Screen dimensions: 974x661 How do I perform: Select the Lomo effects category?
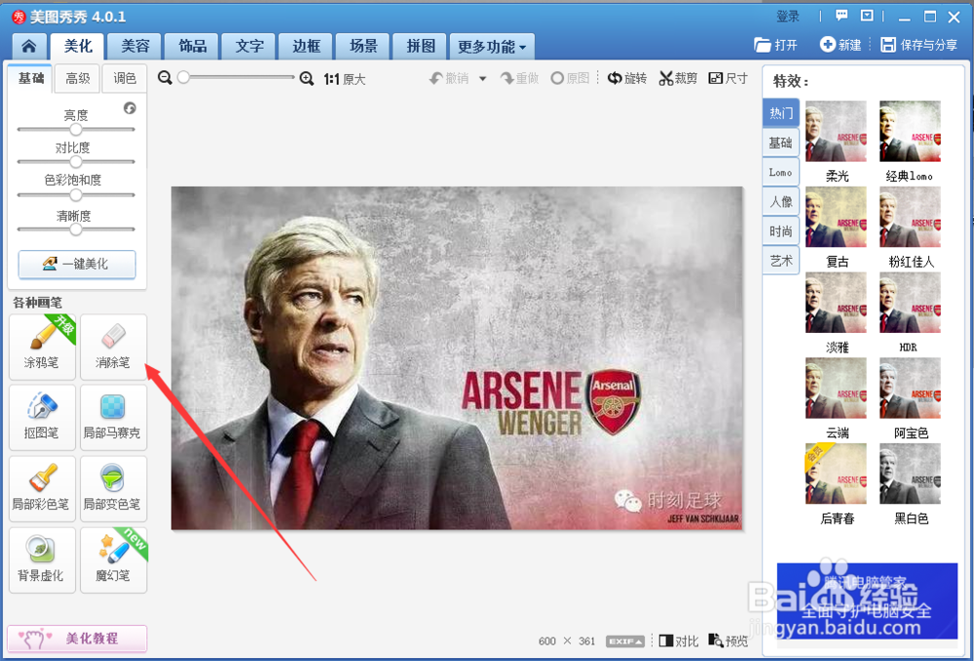[781, 172]
